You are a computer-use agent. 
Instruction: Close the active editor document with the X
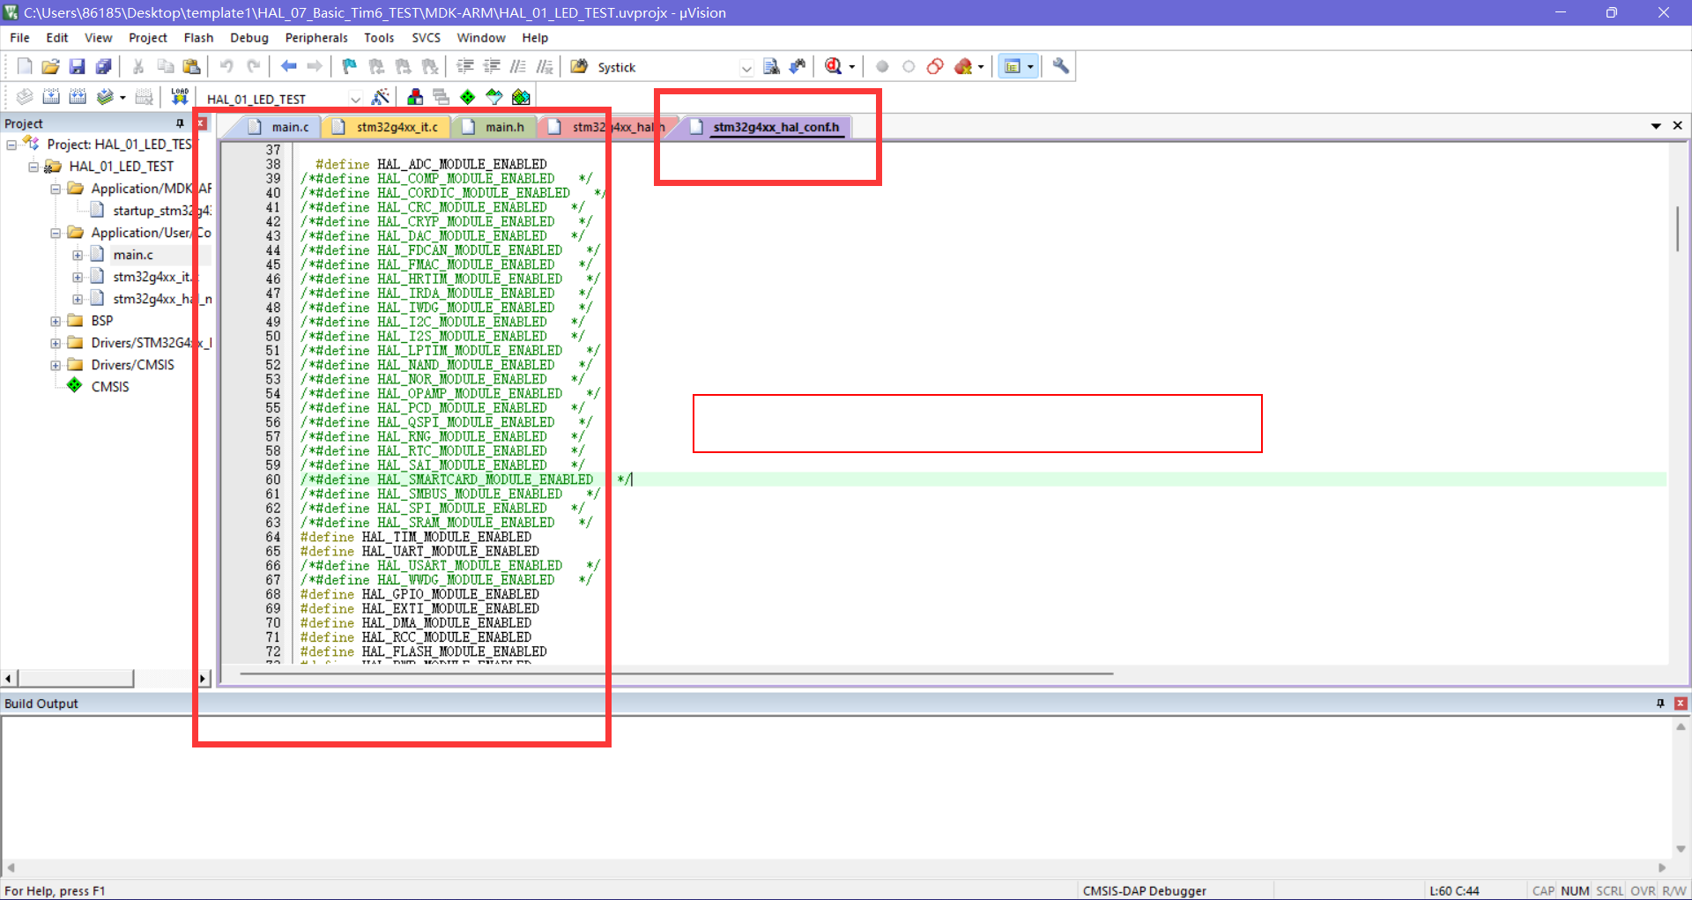click(x=1677, y=126)
